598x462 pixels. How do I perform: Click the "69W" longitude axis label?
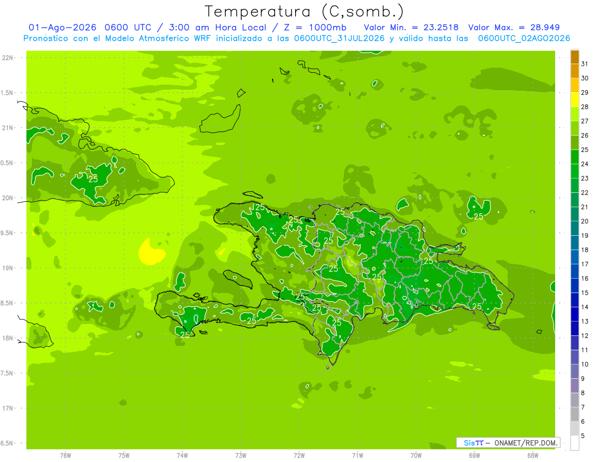tap(474, 456)
